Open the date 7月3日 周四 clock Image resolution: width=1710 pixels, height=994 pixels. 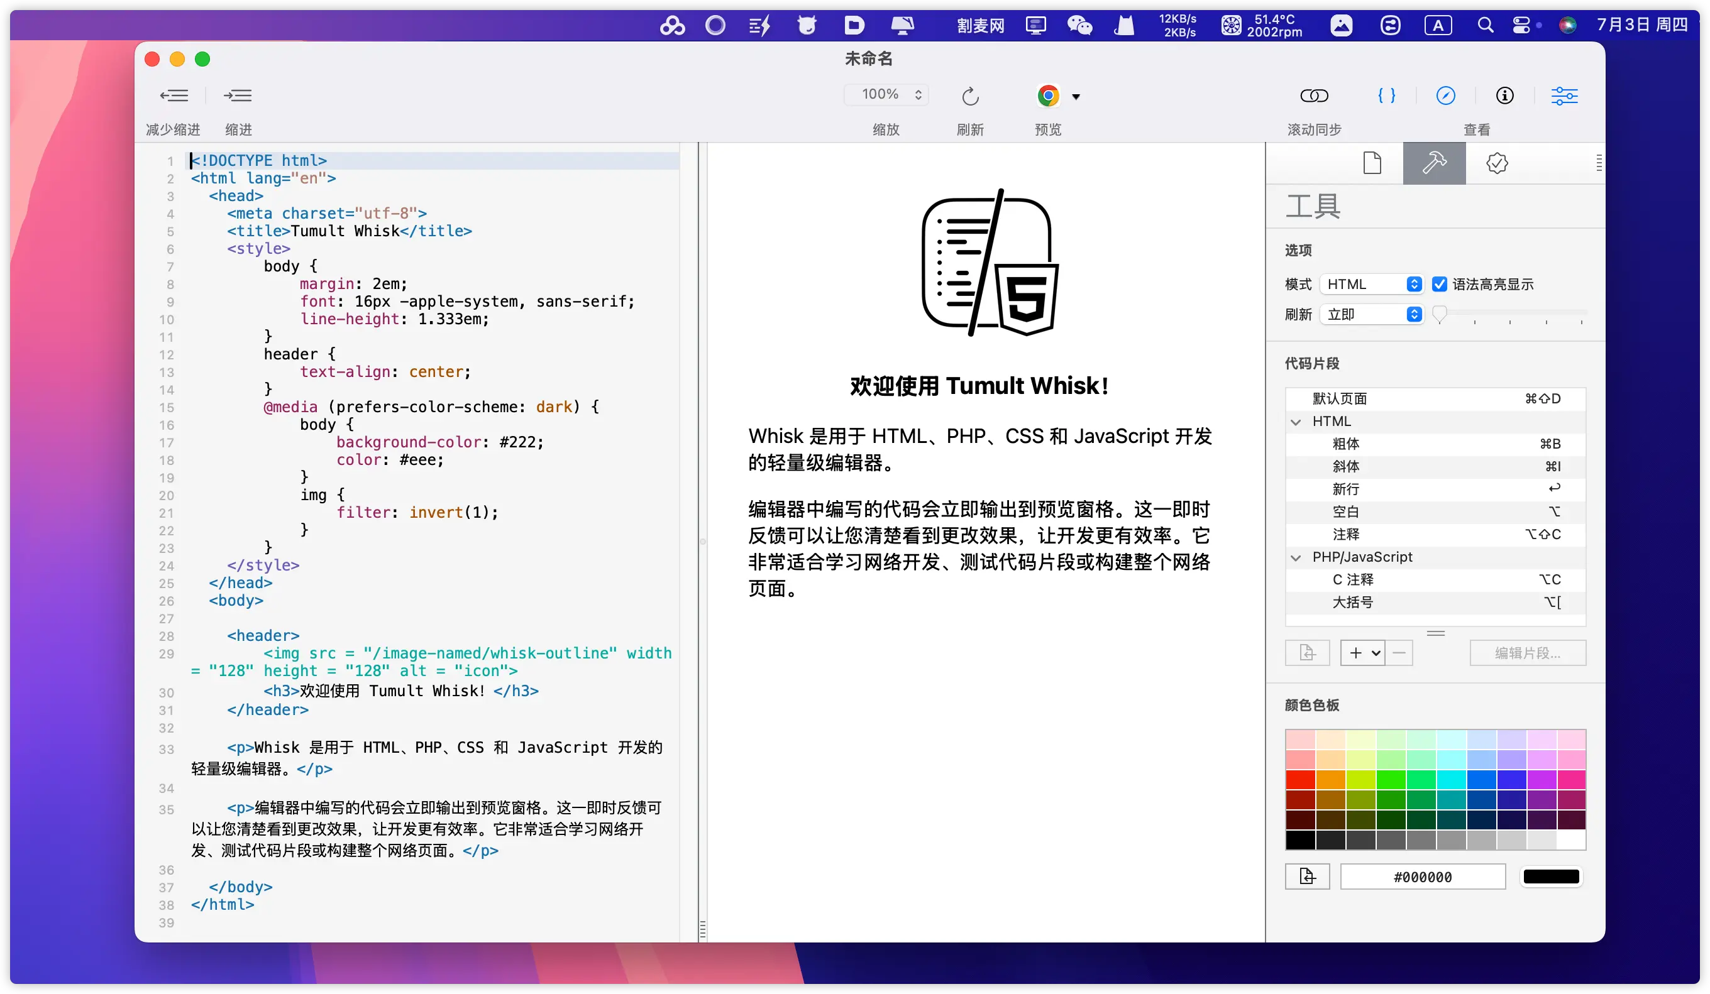[x=1641, y=25]
